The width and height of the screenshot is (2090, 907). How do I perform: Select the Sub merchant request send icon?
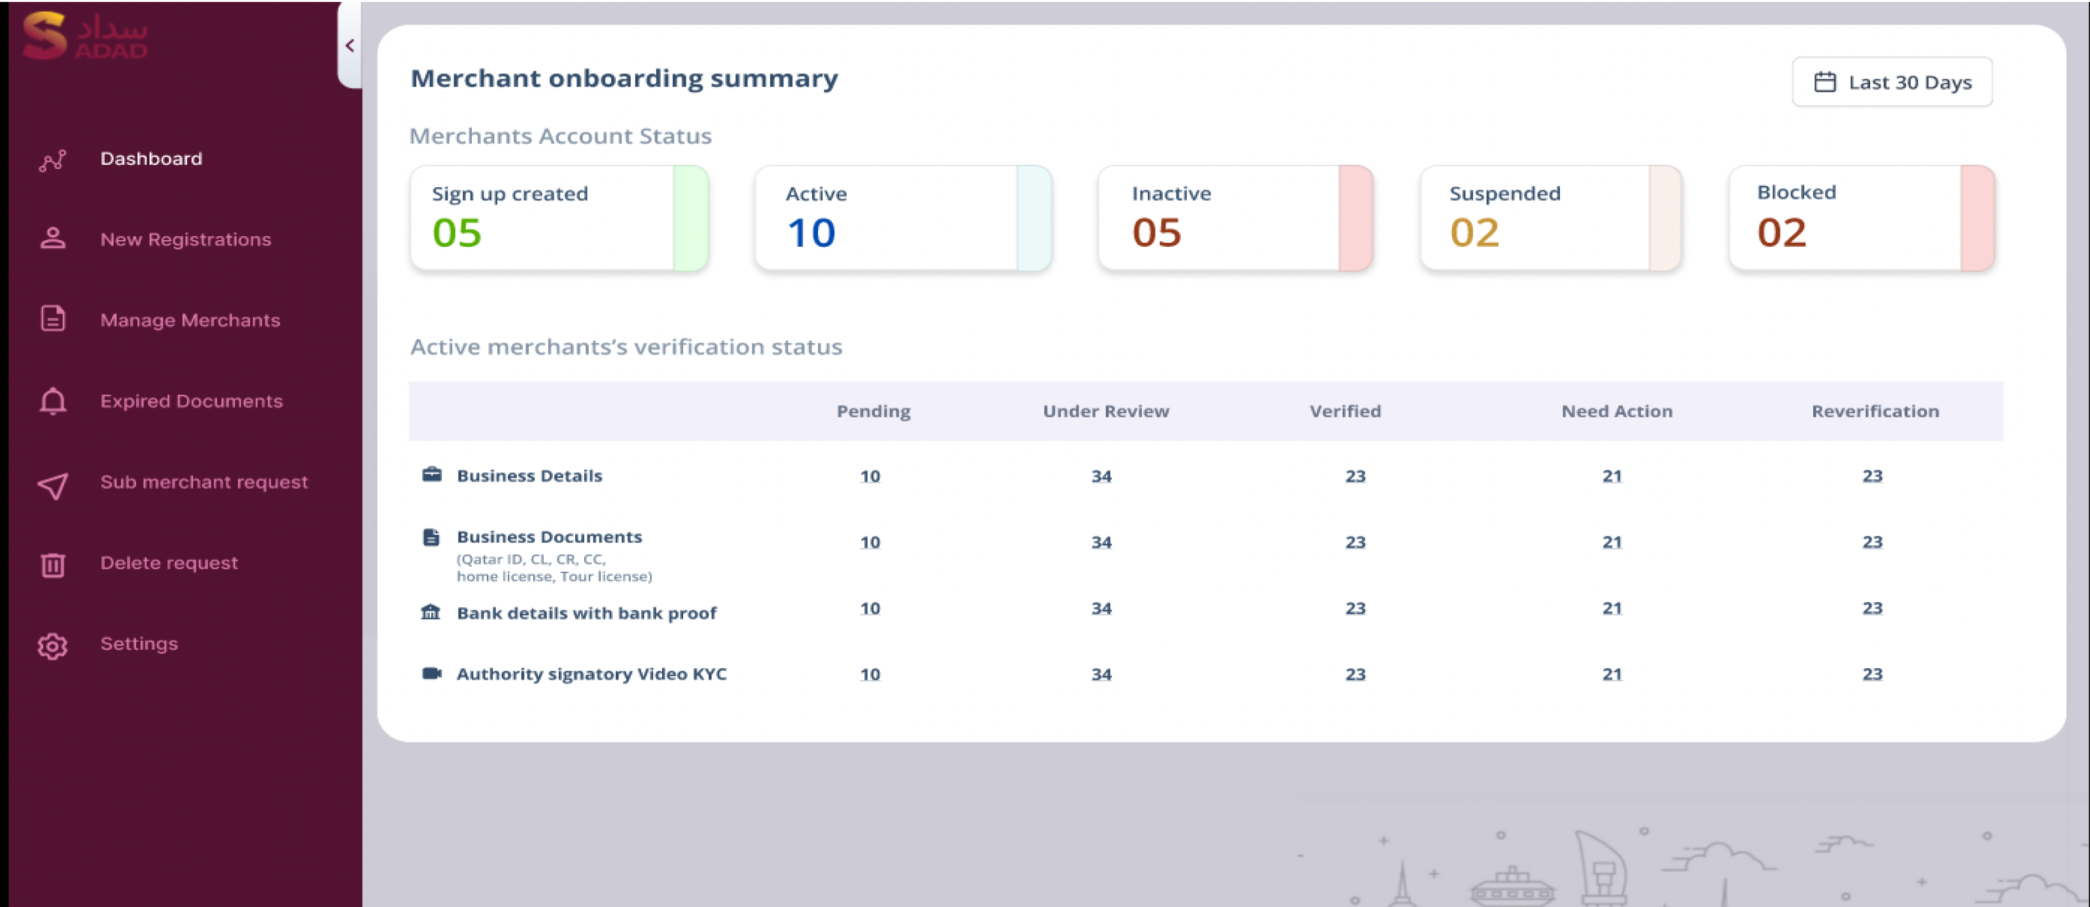[52, 482]
